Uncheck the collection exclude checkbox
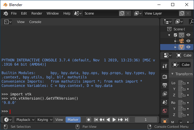194x130 pixels. pos(175,35)
